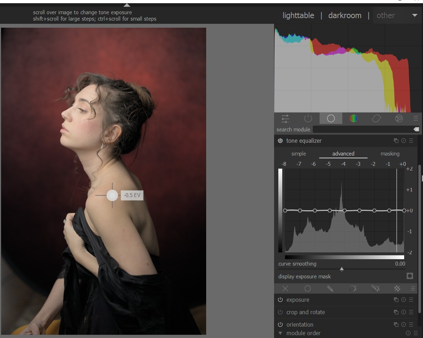This screenshot has height=338, width=423.
Task: Reset exposure module parameters
Action: [x=403, y=300]
